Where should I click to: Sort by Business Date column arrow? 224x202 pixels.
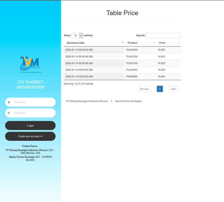point(122,42)
